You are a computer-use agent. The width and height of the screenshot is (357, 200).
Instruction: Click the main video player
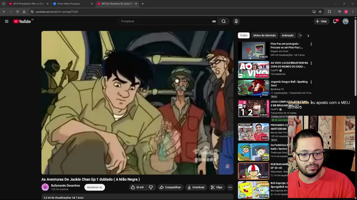coord(138,102)
